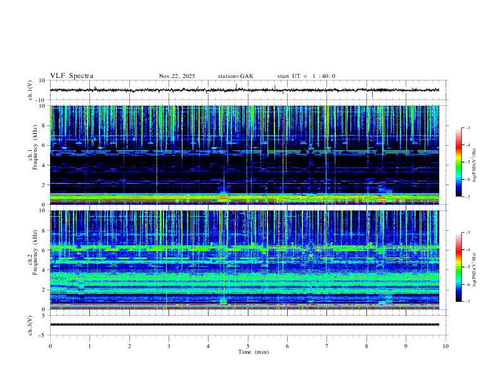The width and height of the screenshot is (502, 388).
Task: Click the ch.1 voltage waveform trace
Action: (x=245, y=90)
